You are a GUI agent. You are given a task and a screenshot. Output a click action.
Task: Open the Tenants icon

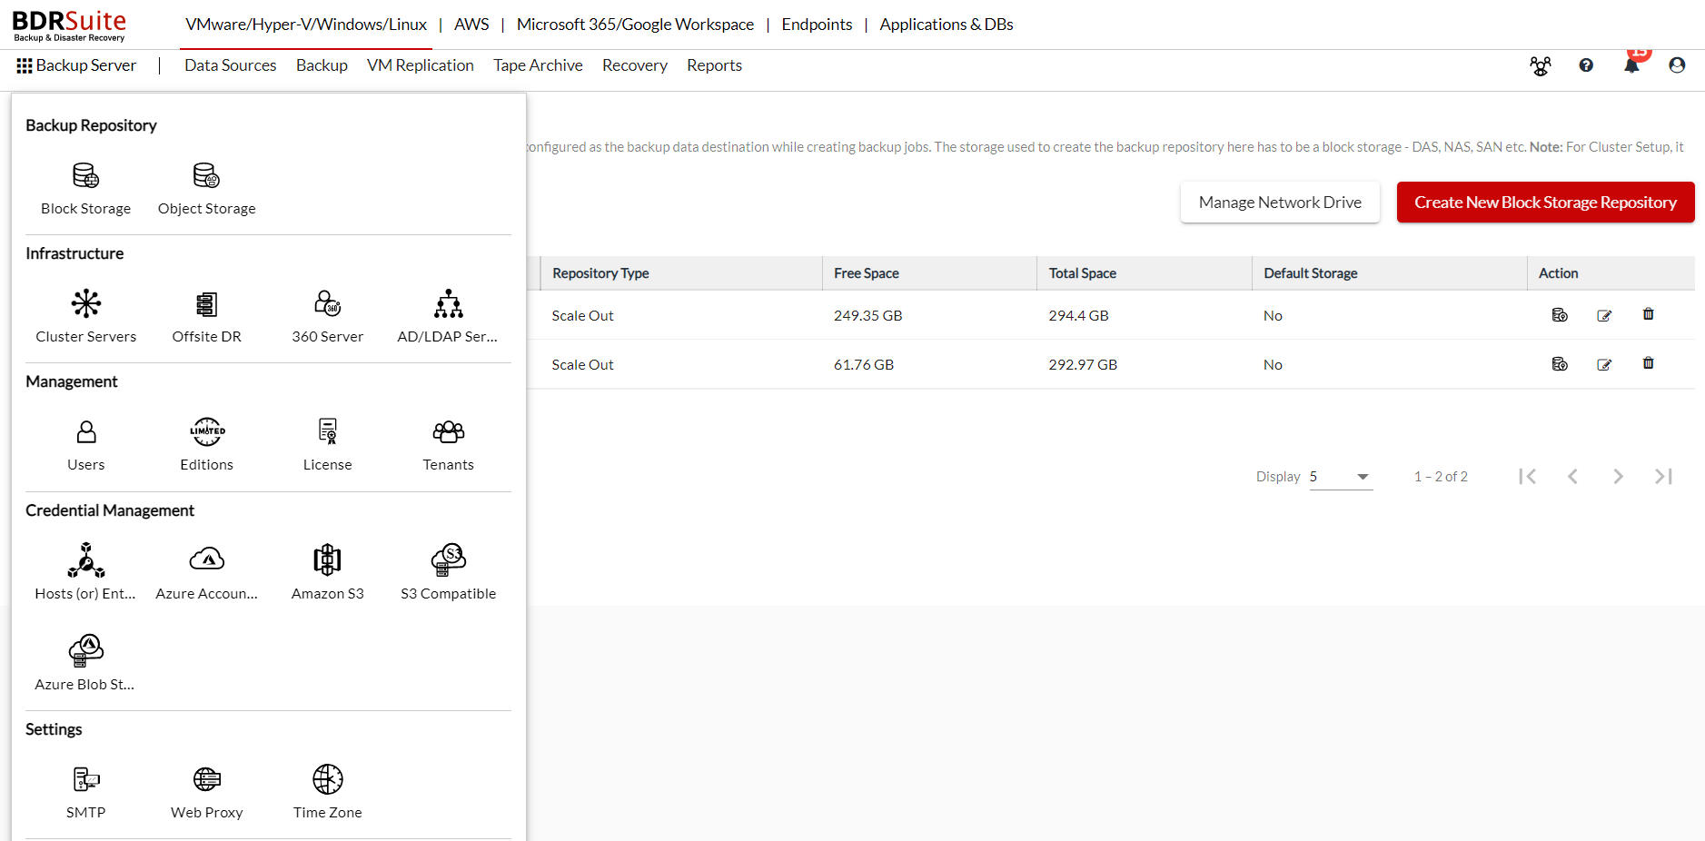coord(448,431)
